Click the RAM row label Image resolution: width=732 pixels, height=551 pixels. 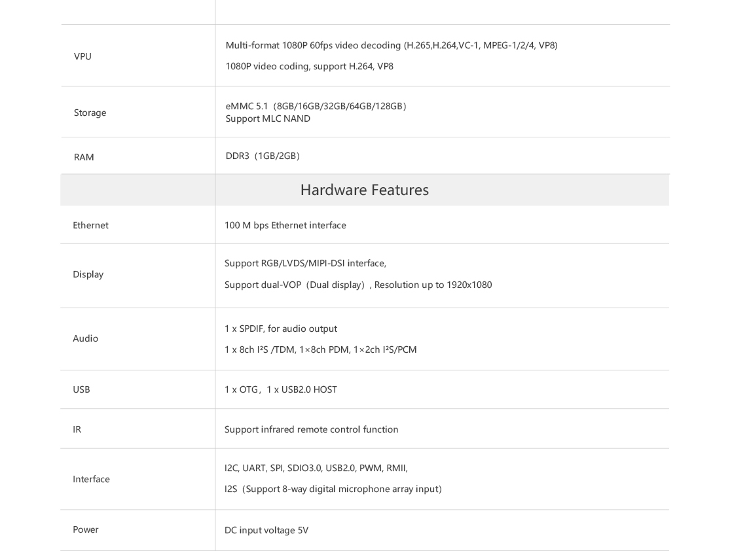coord(84,157)
